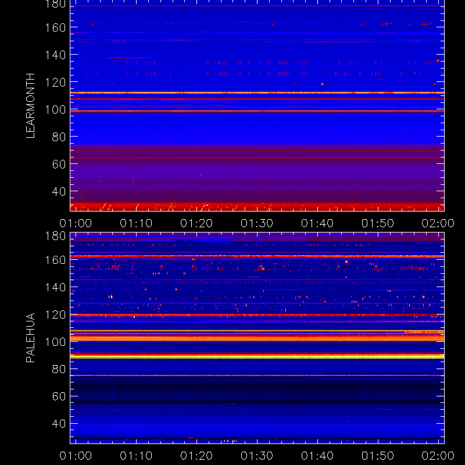465x465 pixels.
Task: Select the 120 label on the LEARMONTH axis
Action: pyautogui.click(x=55, y=82)
